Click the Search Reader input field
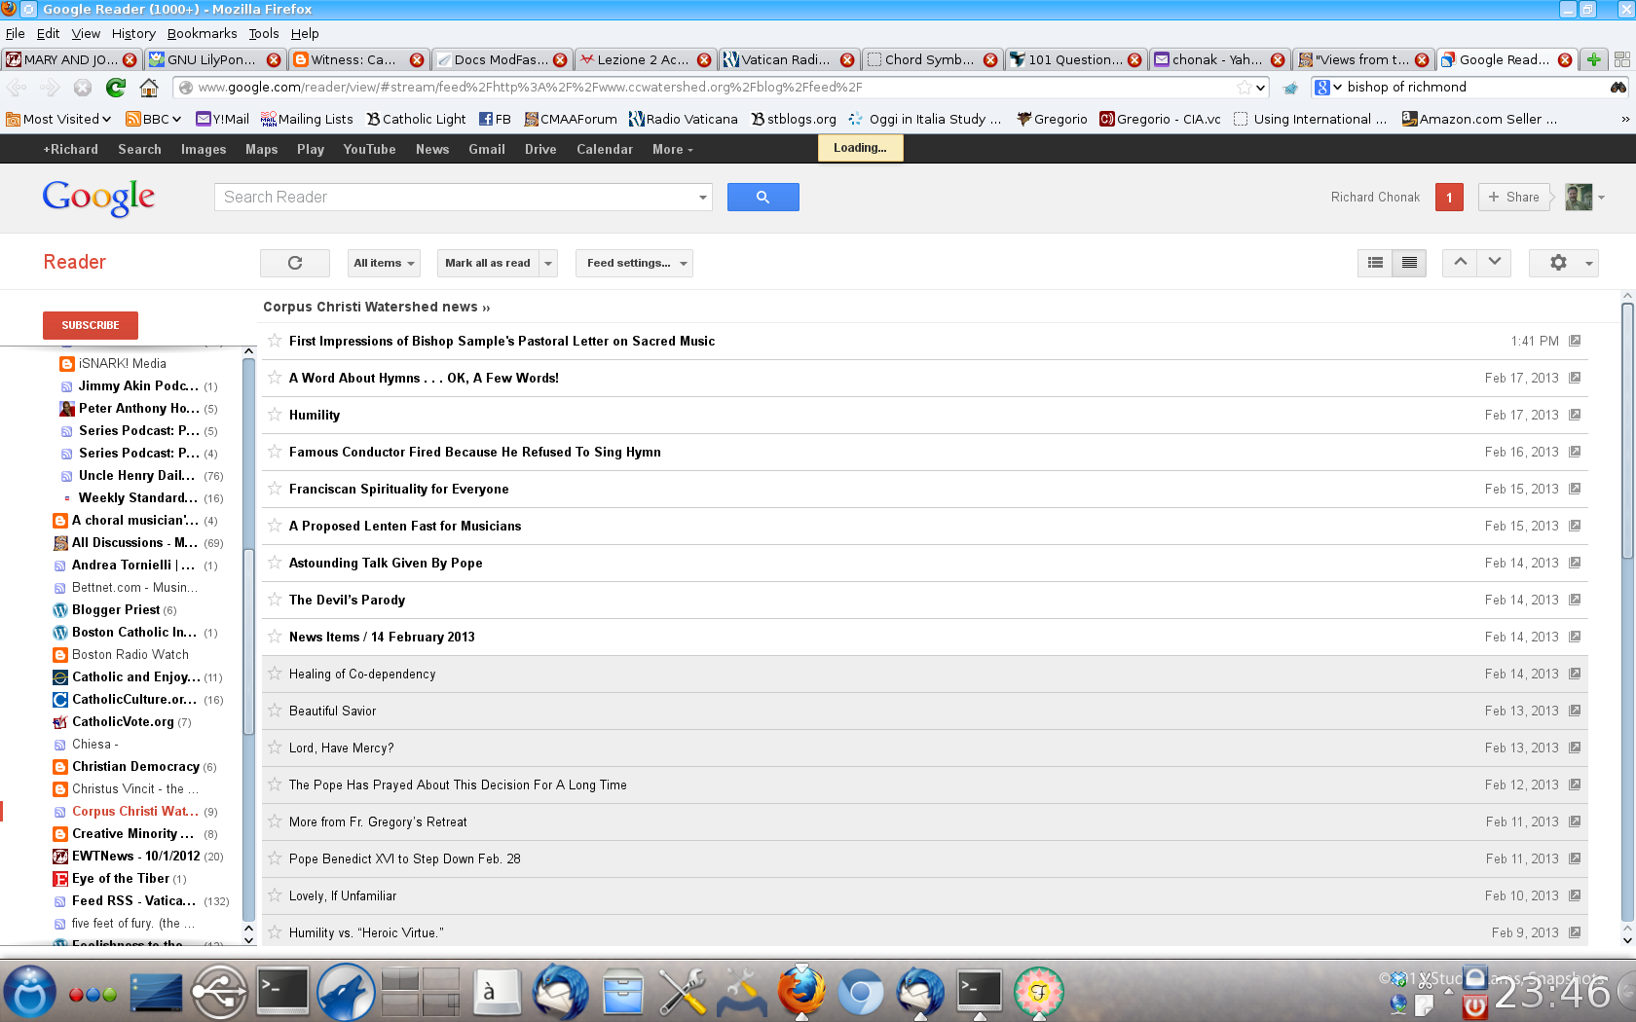 point(454,197)
